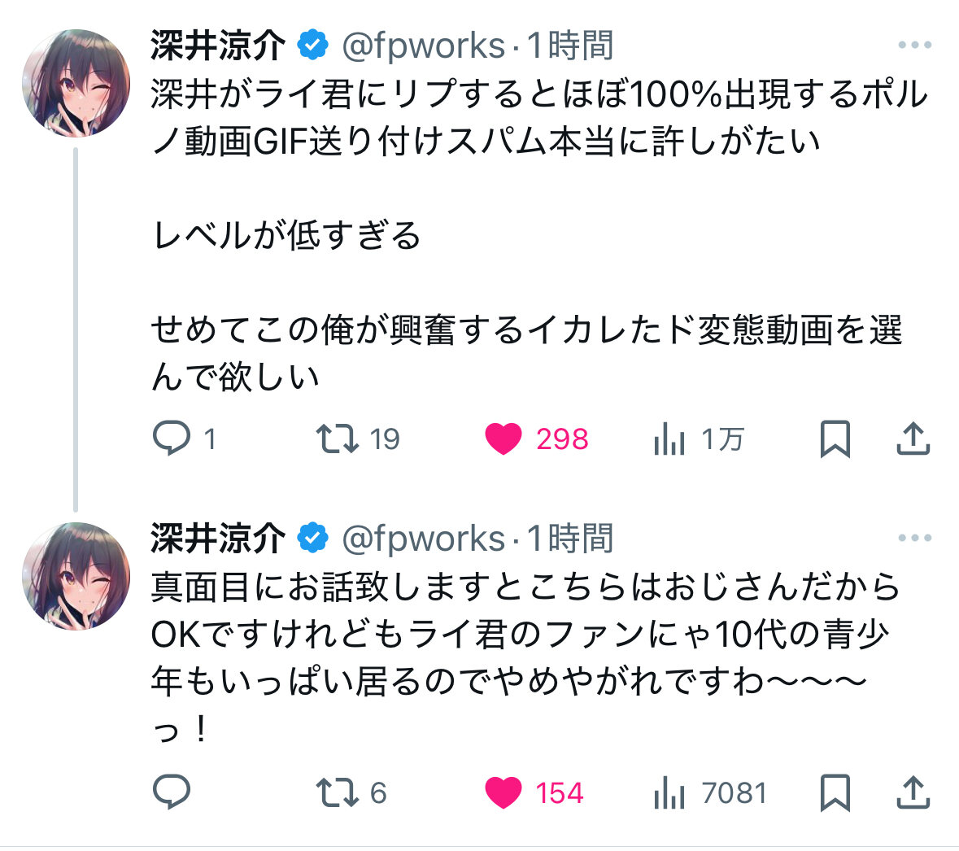This screenshot has height=851, width=959.
Task: Reply to the first tweet
Action: click(172, 439)
